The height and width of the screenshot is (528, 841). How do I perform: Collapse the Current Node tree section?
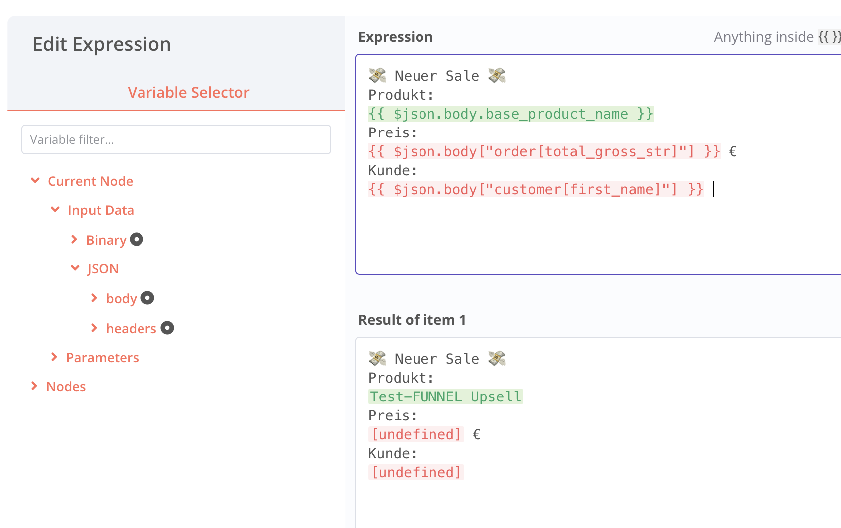pyautogui.click(x=35, y=180)
